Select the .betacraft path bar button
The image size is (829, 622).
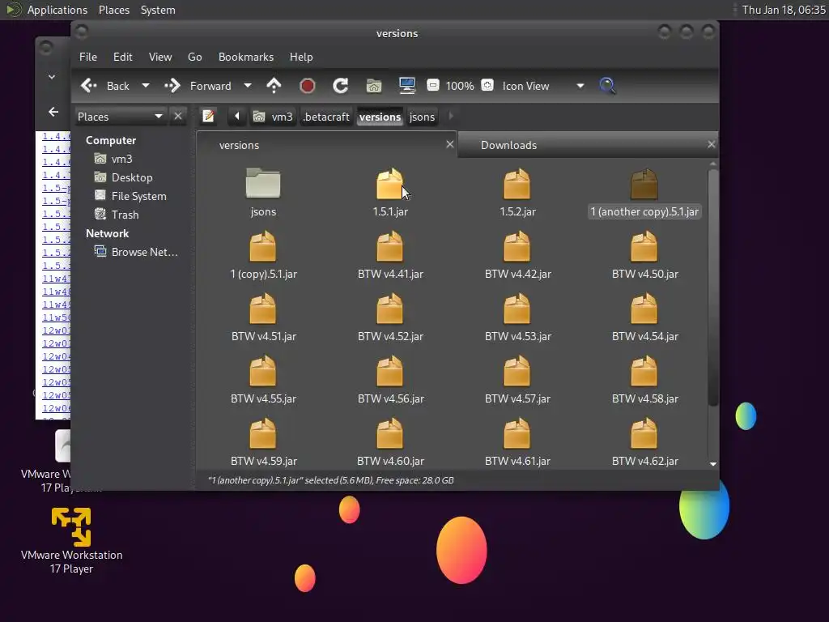[325, 117]
